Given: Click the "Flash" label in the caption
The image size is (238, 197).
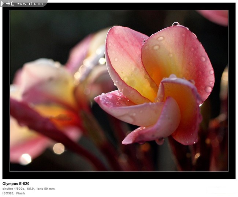Looking at the screenshot, I should (x=21, y=193).
